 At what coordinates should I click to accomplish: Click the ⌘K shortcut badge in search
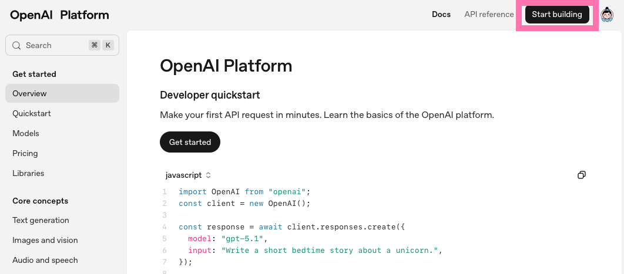pyautogui.click(x=100, y=45)
